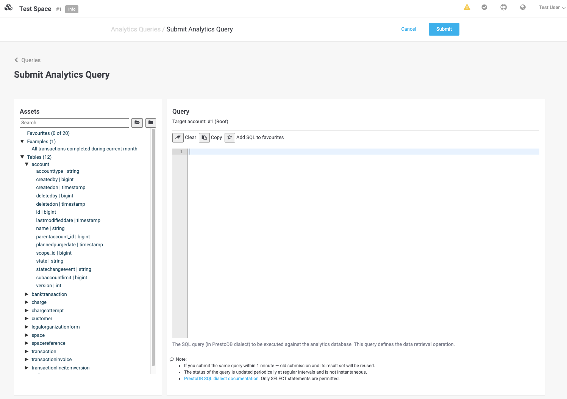Click the workspace logo in the top-left corner
The width and height of the screenshot is (567, 399).
click(x=8, y=8)
